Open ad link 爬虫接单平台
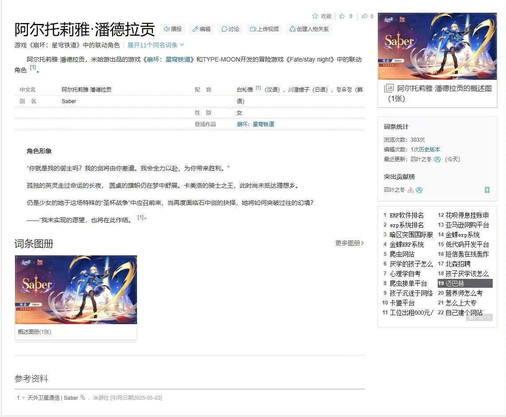This screenshot has height=417, width=506. point(408,283)
